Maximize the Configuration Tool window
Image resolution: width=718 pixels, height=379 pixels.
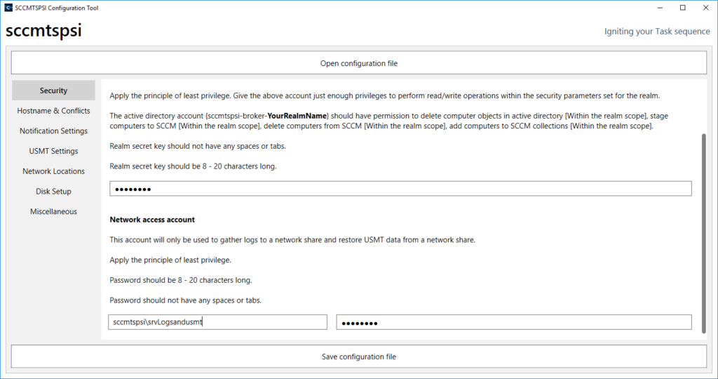(x=682, y=8)
